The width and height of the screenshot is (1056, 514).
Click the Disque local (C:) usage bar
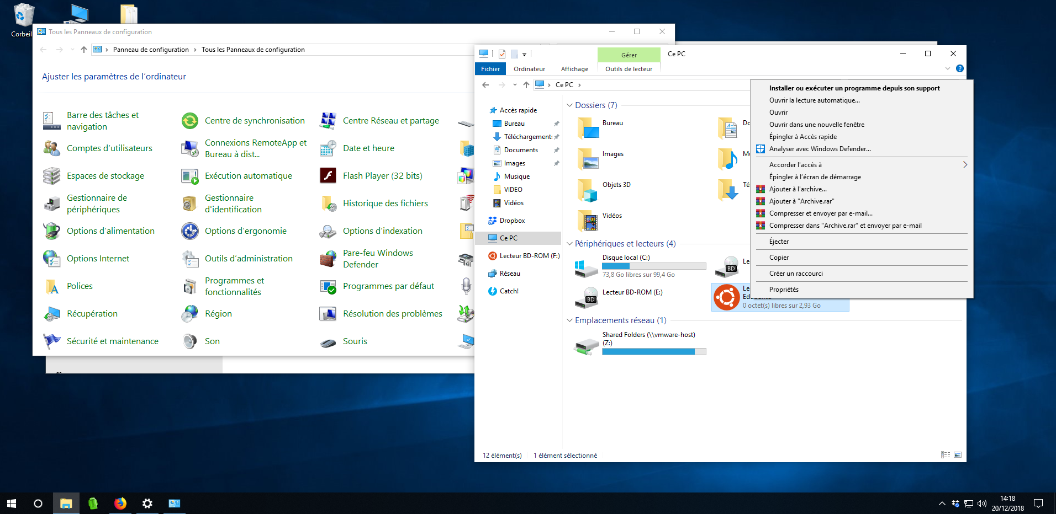(654, 266)
